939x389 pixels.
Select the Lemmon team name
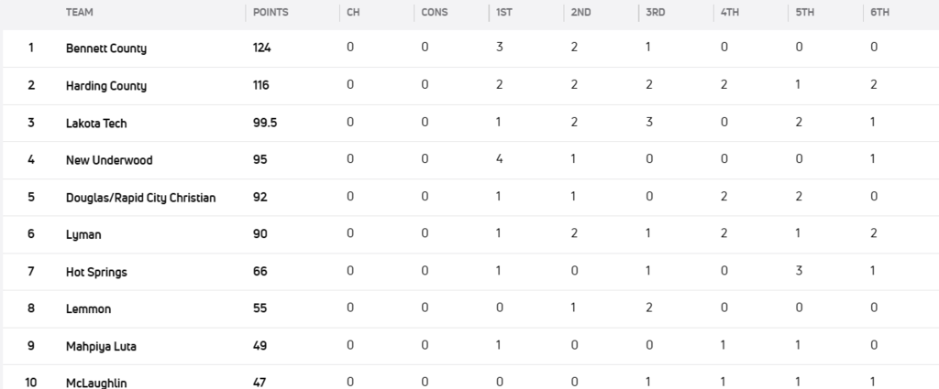point(88,309)
